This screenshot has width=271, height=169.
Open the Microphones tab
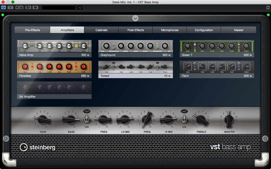(170, 30)
